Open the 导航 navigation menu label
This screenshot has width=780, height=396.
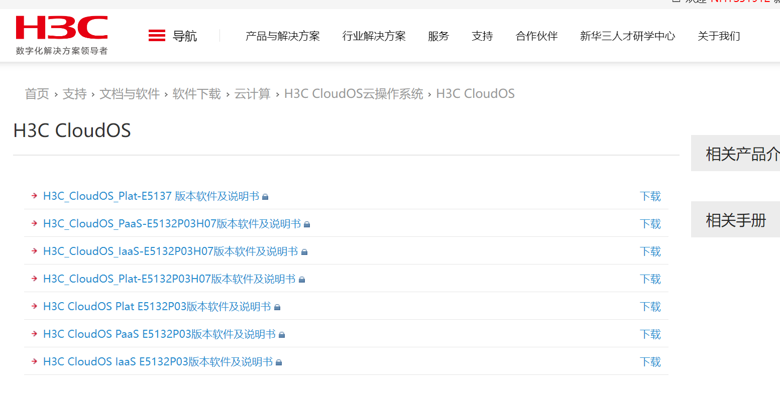pos(185,36)
